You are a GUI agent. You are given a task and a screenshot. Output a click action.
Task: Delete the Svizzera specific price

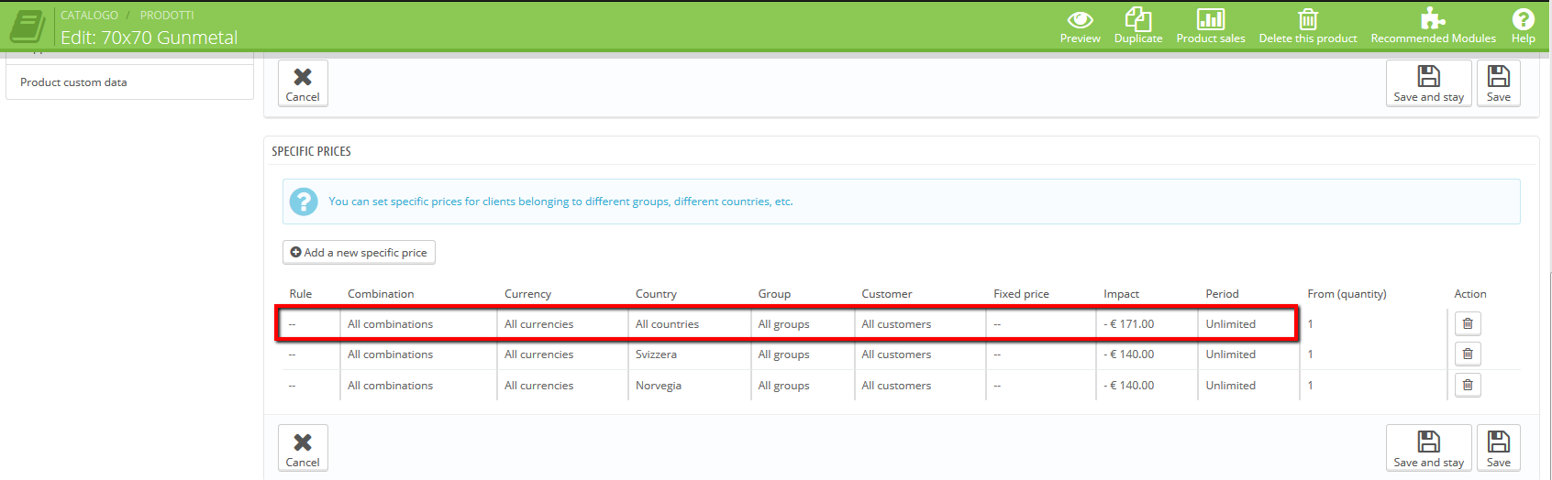click(1468, 354)
